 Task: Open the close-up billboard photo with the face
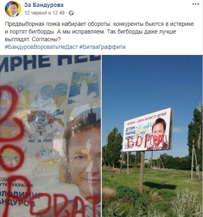[x=50, y=136]
